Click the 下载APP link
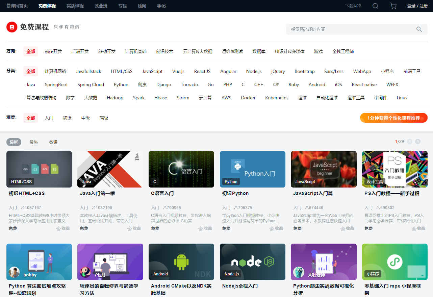 click(x=353, y=6)
